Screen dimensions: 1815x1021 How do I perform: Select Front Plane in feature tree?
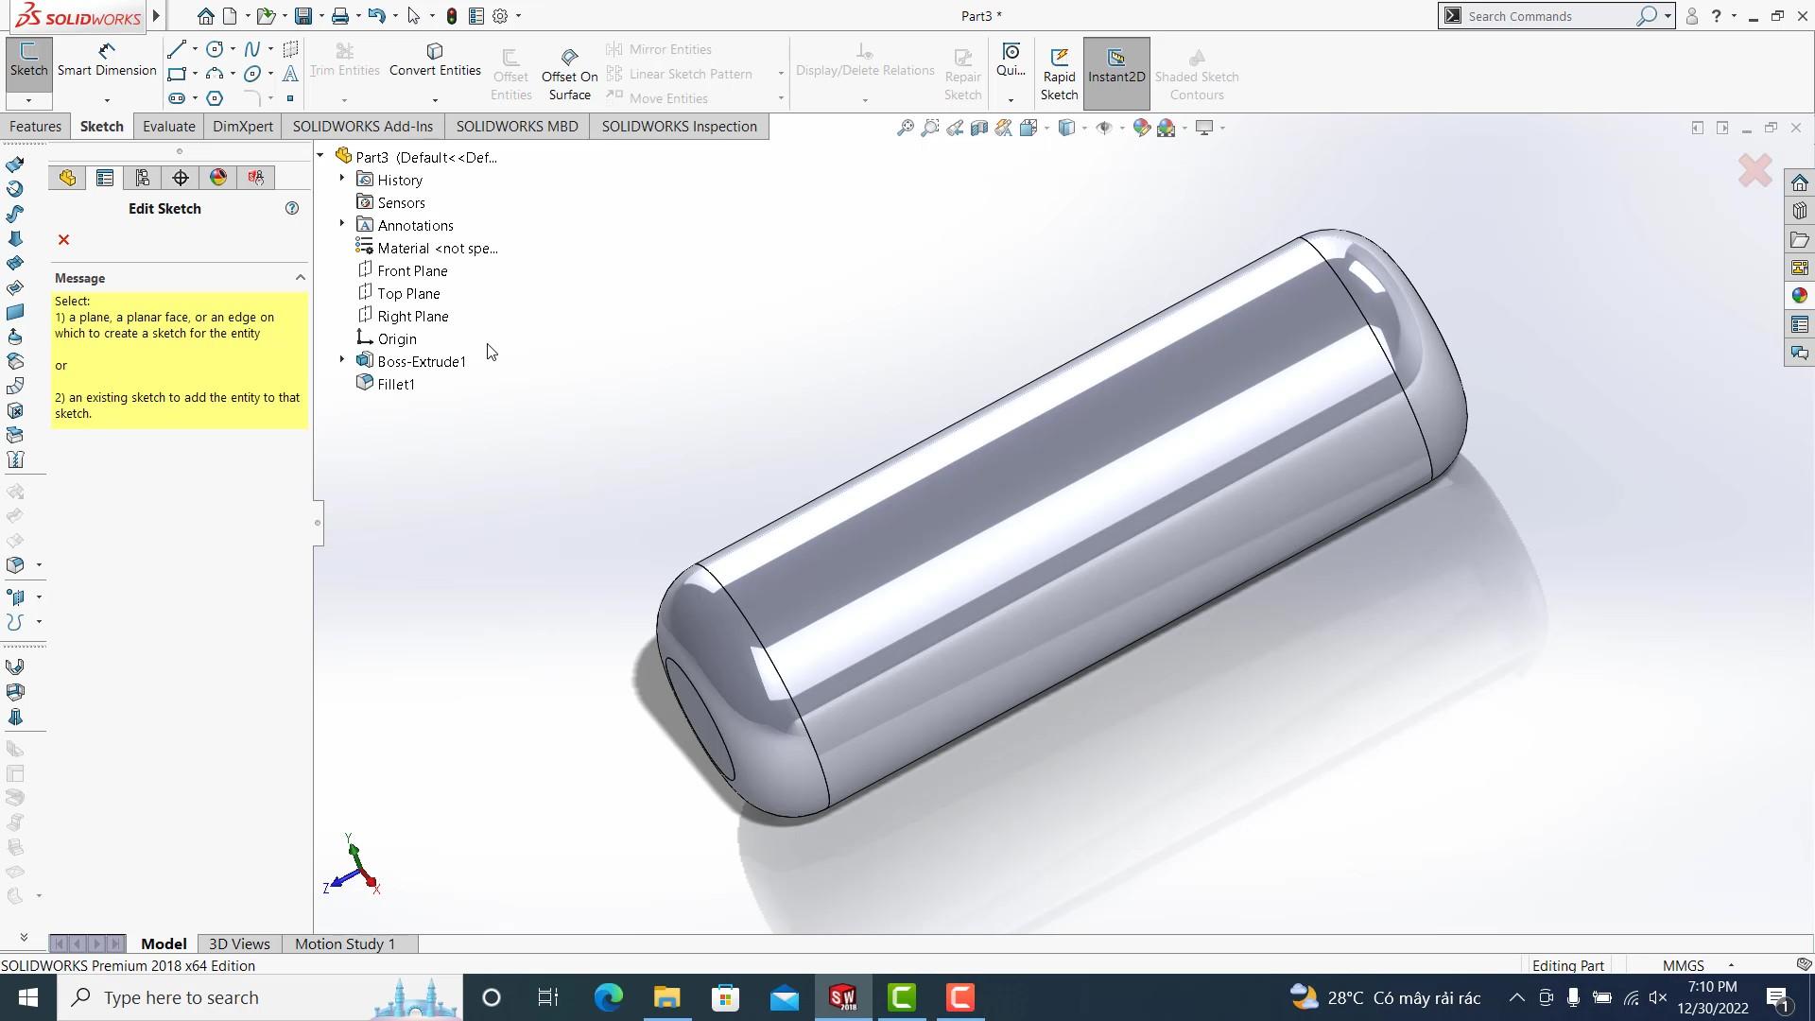(x=412, y=271)
